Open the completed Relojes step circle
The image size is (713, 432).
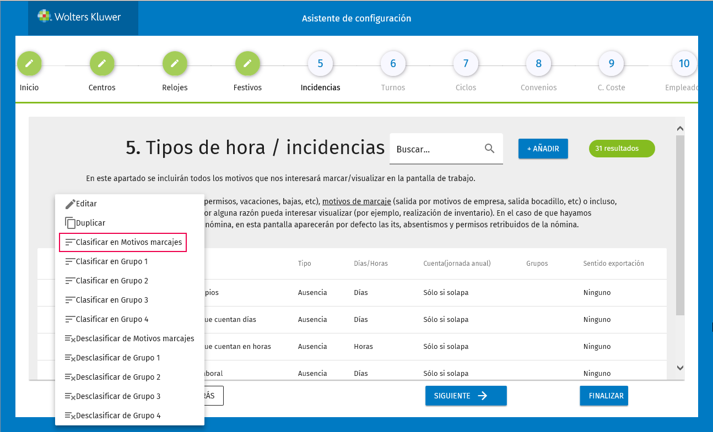tap(175, 63)
